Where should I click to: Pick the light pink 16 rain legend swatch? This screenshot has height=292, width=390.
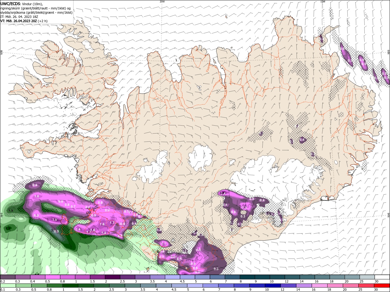pyautogui.click(x=319, y=285)
